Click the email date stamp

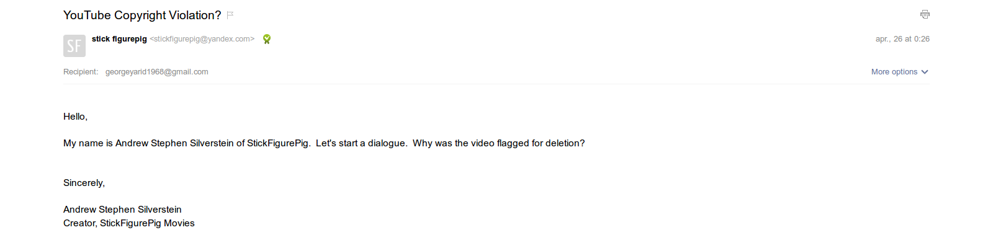902,39
